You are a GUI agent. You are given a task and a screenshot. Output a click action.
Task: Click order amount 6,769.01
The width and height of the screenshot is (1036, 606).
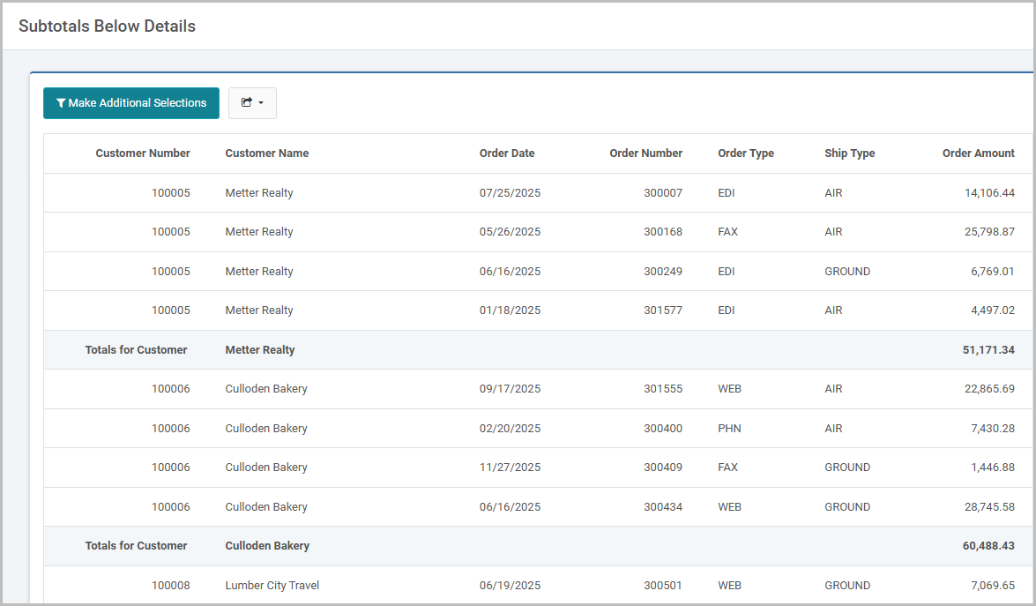pyautogui.click(x=993, y=272)
